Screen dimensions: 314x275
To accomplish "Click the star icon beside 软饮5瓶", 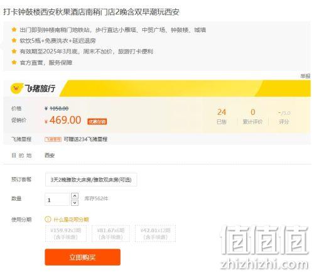I will point(14,40).
